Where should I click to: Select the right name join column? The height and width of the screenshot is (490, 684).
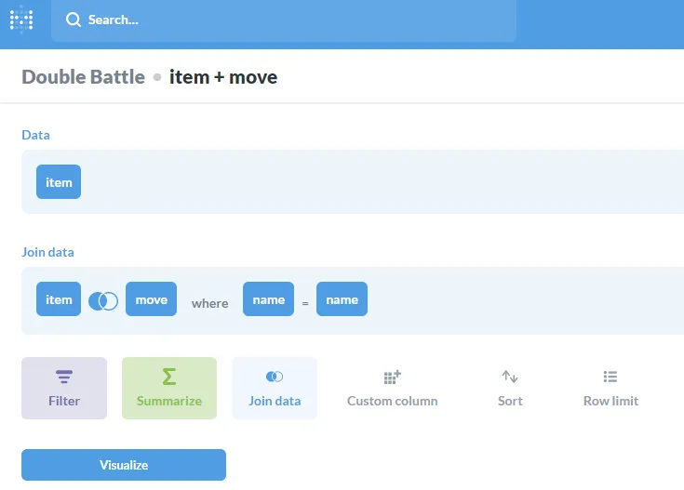tap(342, 299)
